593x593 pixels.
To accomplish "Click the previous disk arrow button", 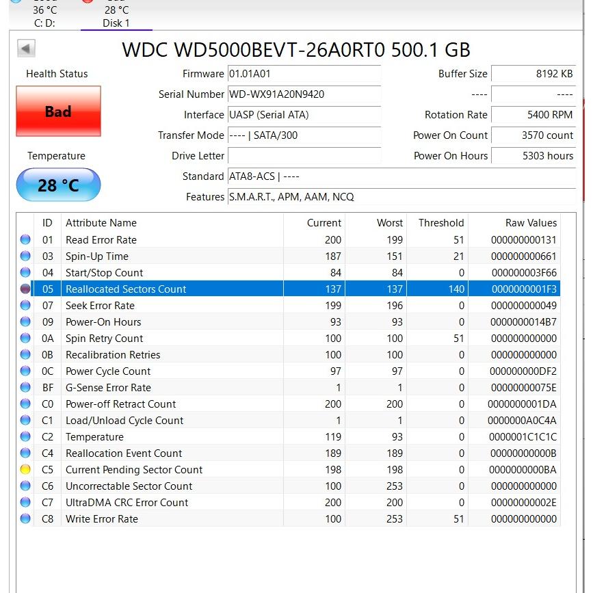I will pyautogui.click(x=26, y=49).
